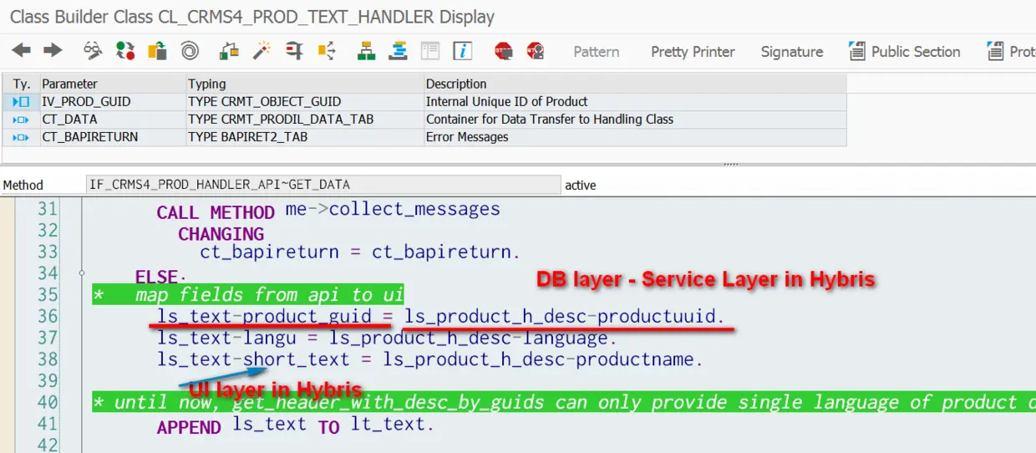
Task: Display the object list hierarchy icon
Action: 366,51
